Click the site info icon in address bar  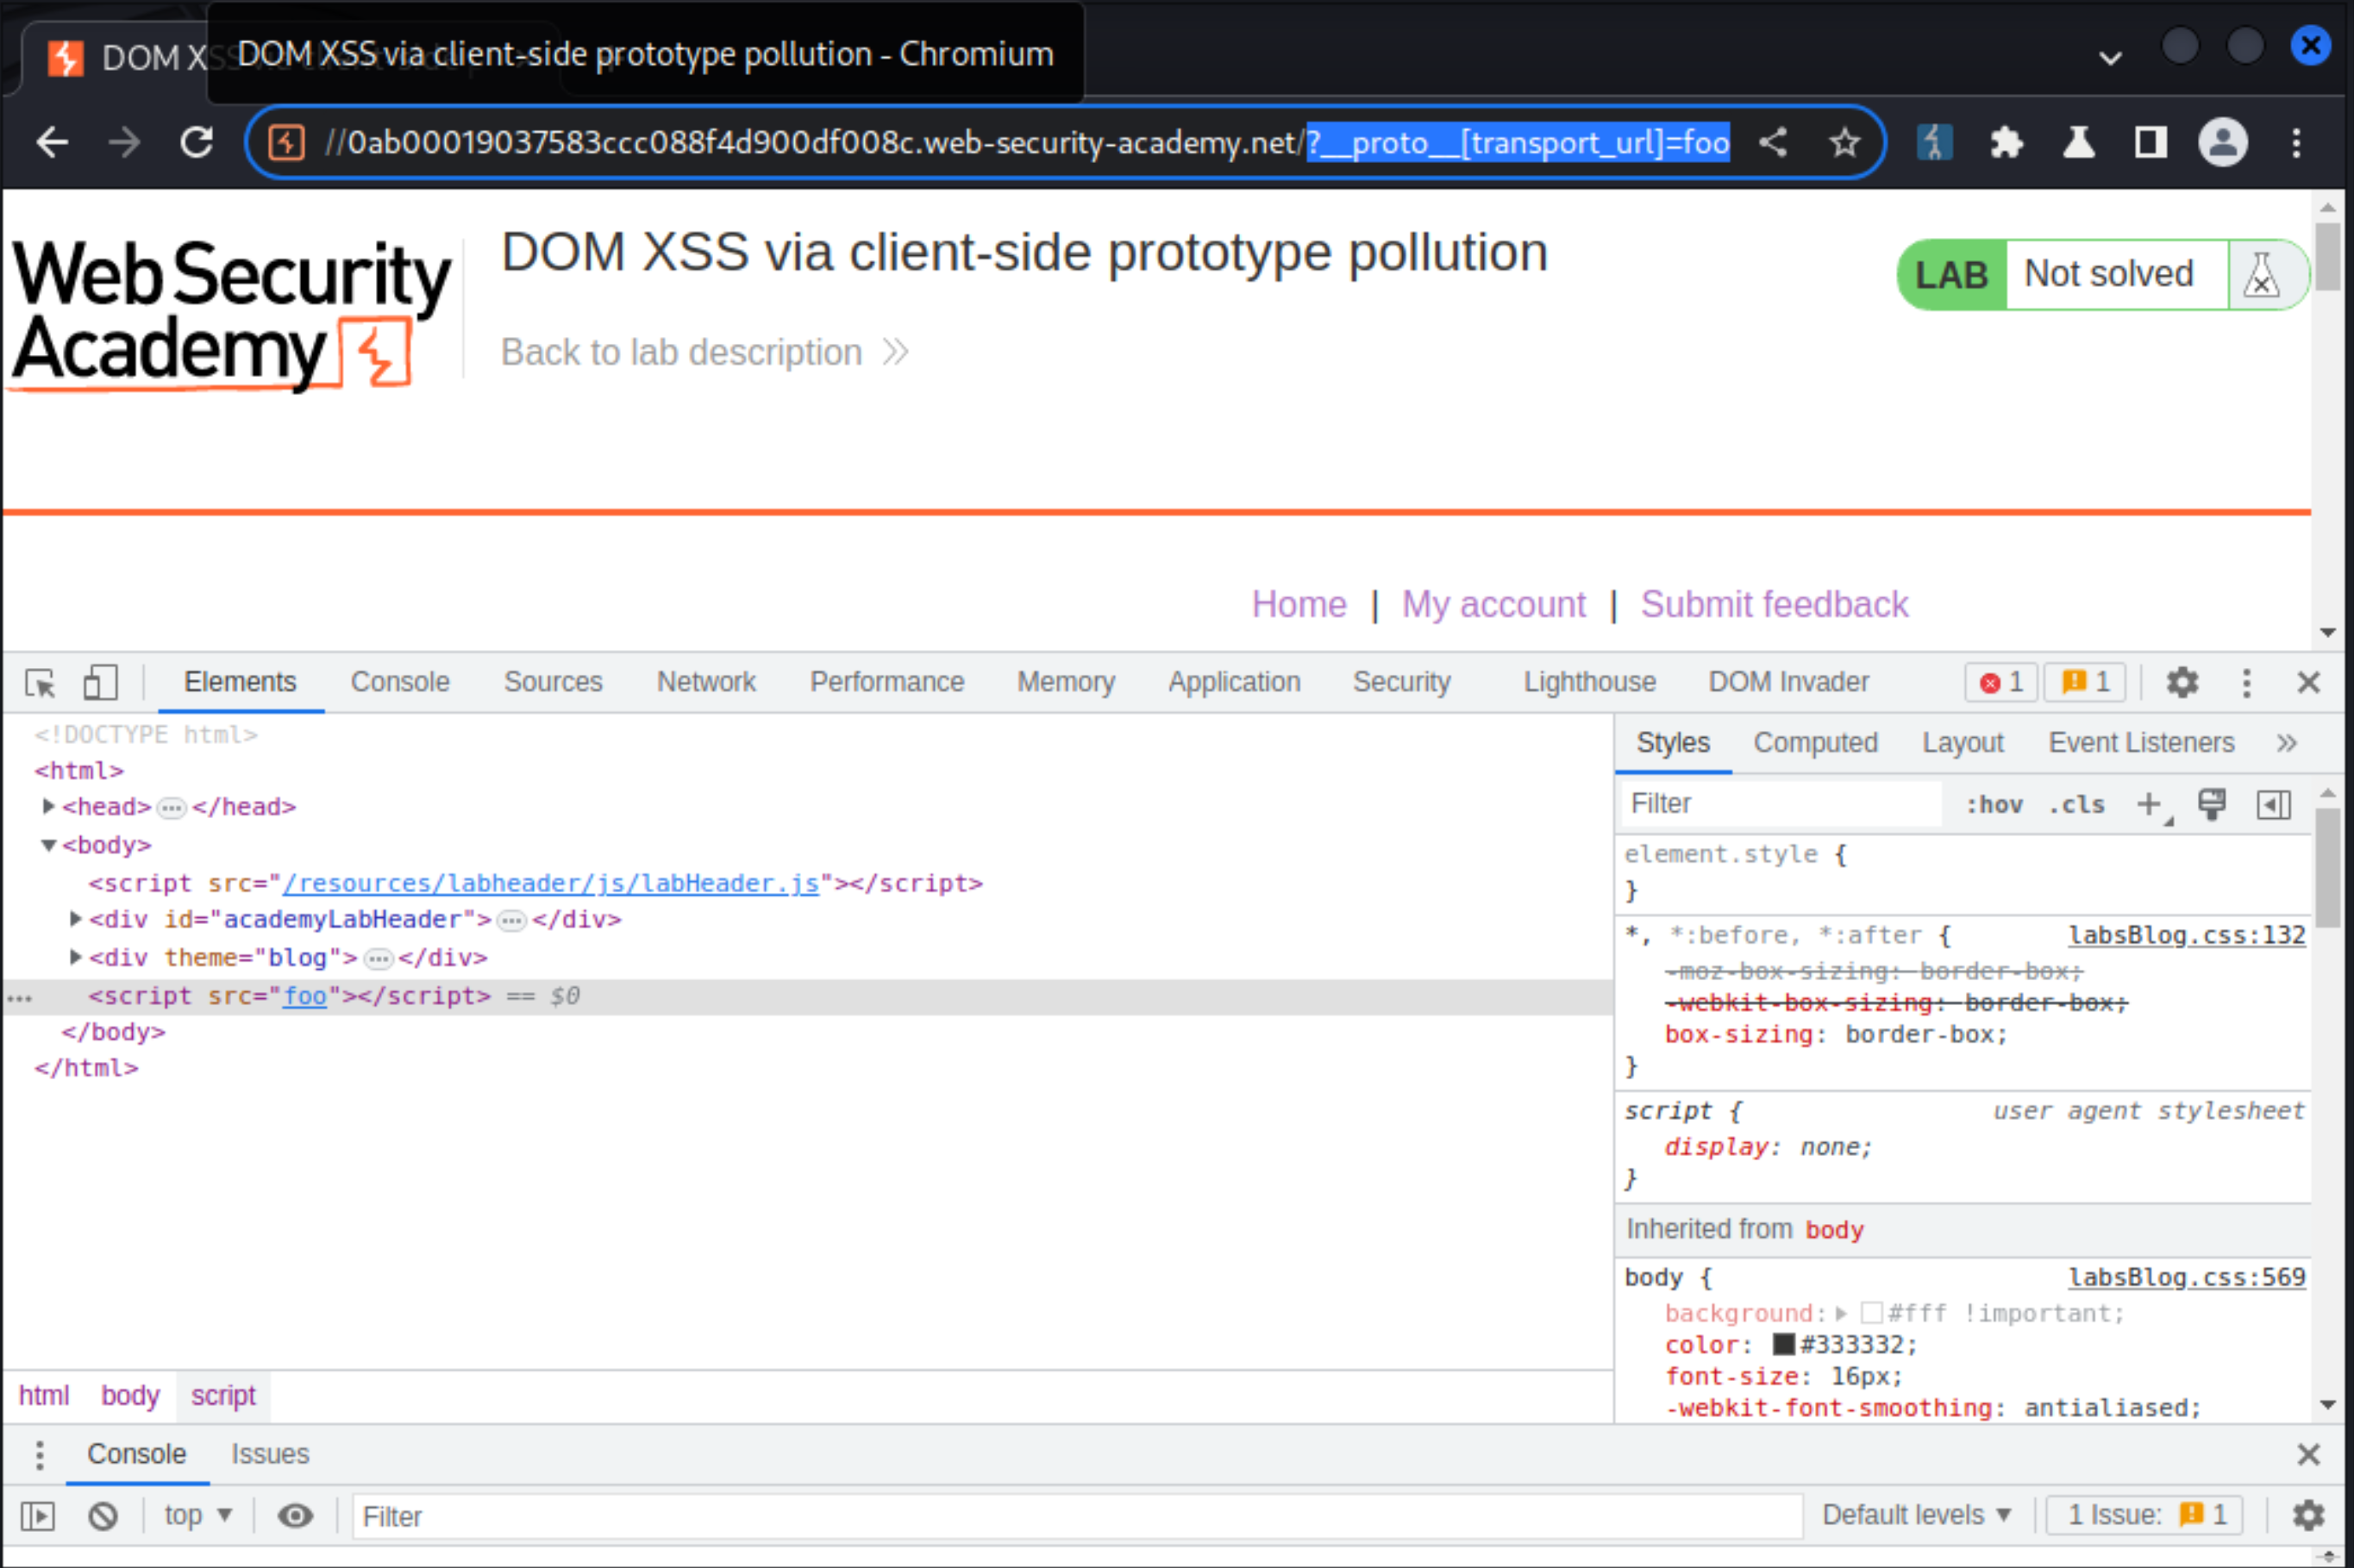(286, 143)
